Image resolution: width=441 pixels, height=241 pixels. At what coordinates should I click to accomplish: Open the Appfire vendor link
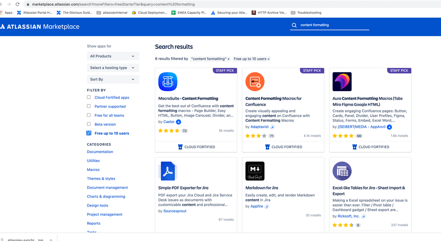click(257, 206)
